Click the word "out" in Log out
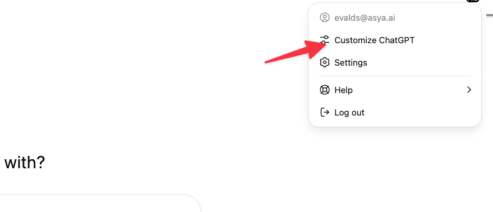 [357, 113]
